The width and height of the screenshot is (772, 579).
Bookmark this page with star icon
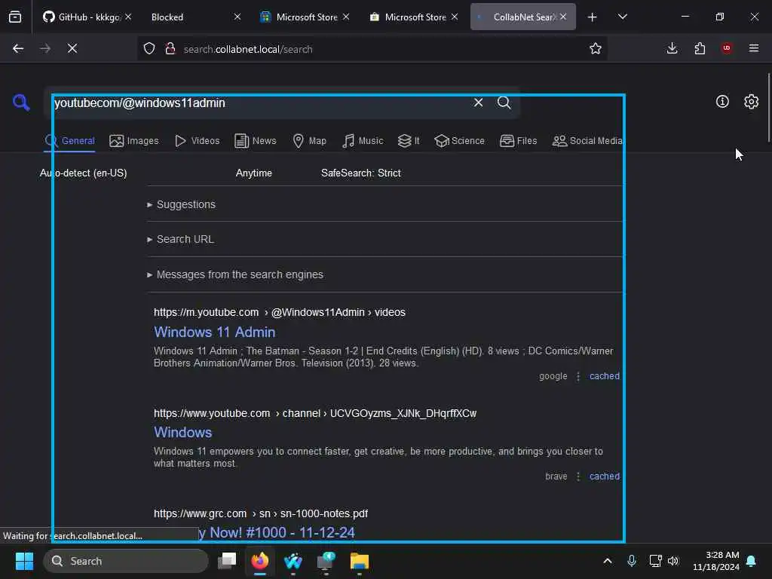pos(596,49)
